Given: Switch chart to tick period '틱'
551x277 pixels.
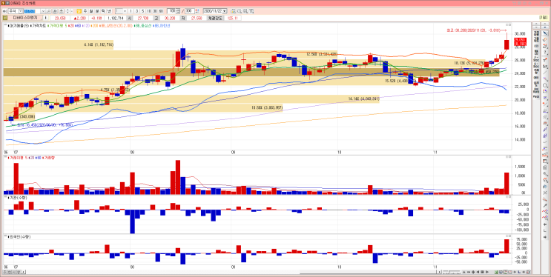Looking at the screenshot, I should [x=103, y=11].
